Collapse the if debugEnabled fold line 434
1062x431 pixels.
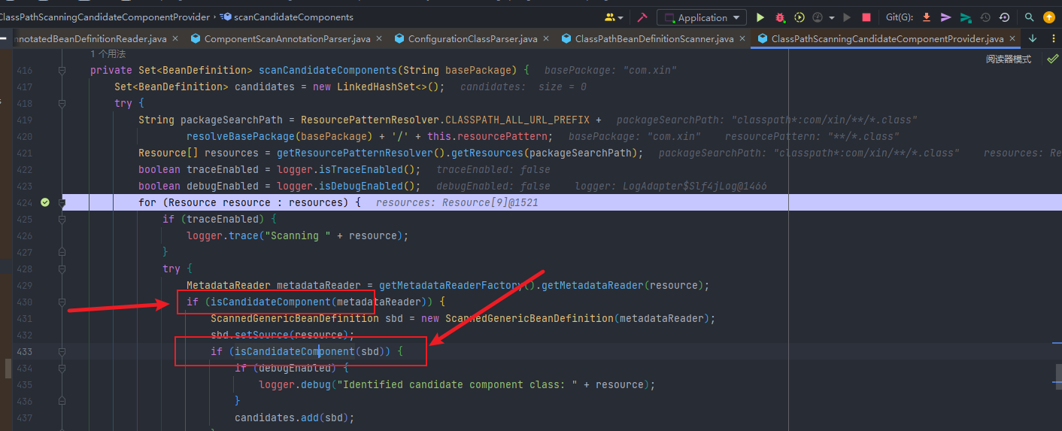click(x=63, y=368)
